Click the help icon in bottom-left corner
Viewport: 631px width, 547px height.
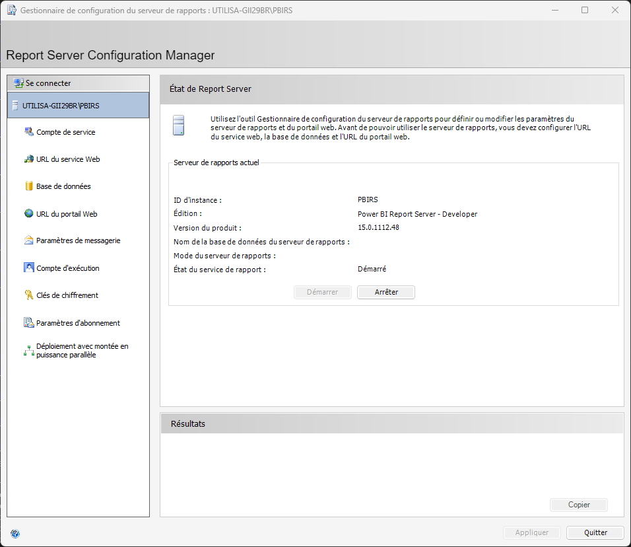(15, 534)
